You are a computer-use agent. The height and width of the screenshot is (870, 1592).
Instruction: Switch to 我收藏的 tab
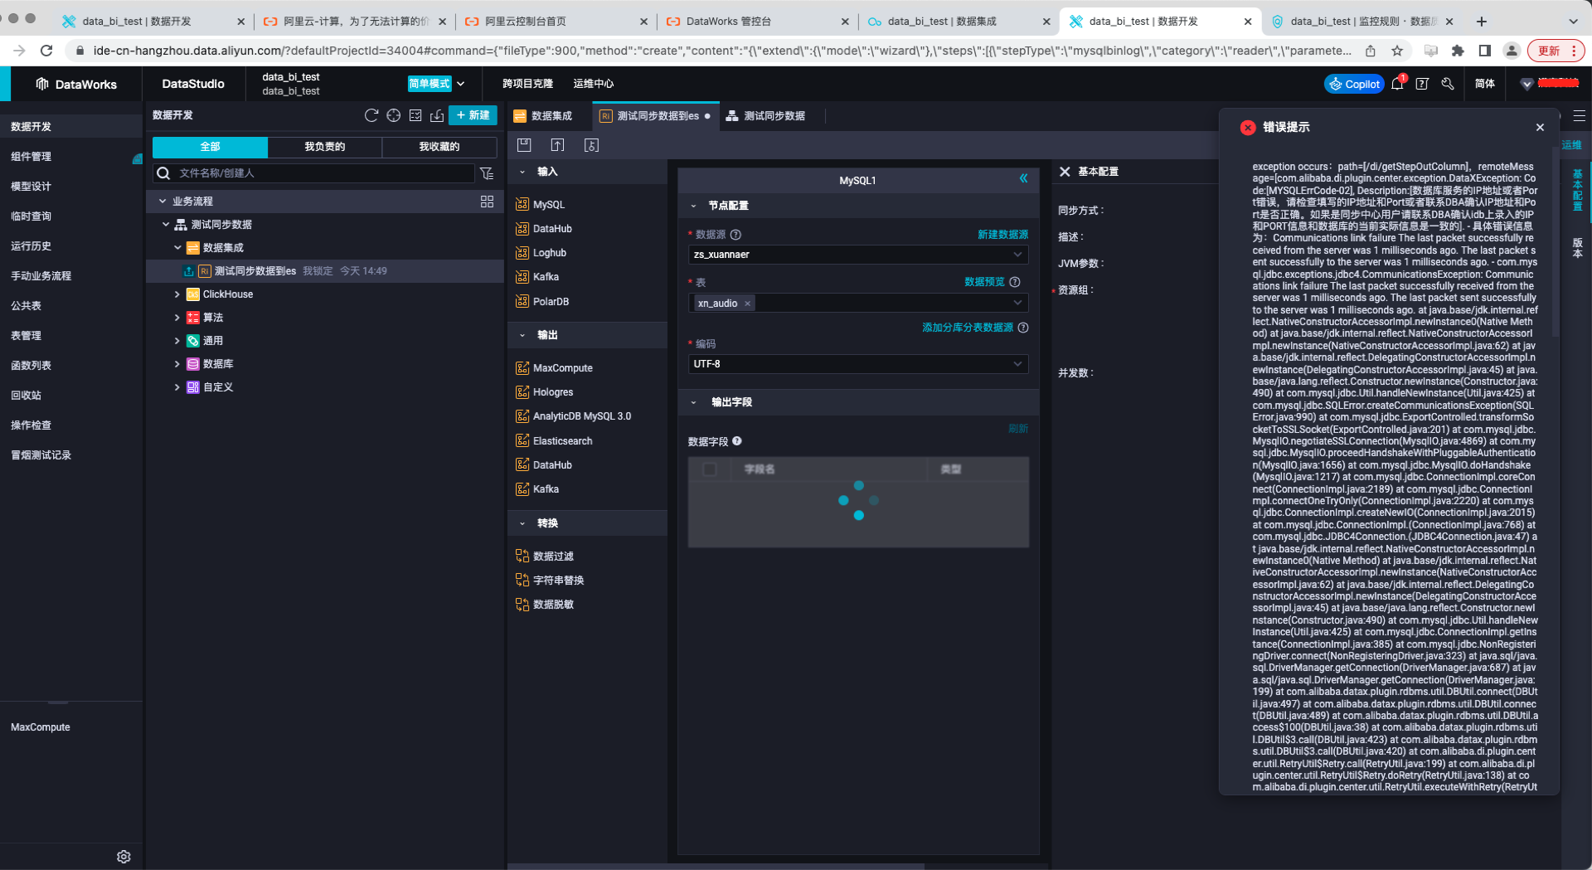(x=439, y=147)
